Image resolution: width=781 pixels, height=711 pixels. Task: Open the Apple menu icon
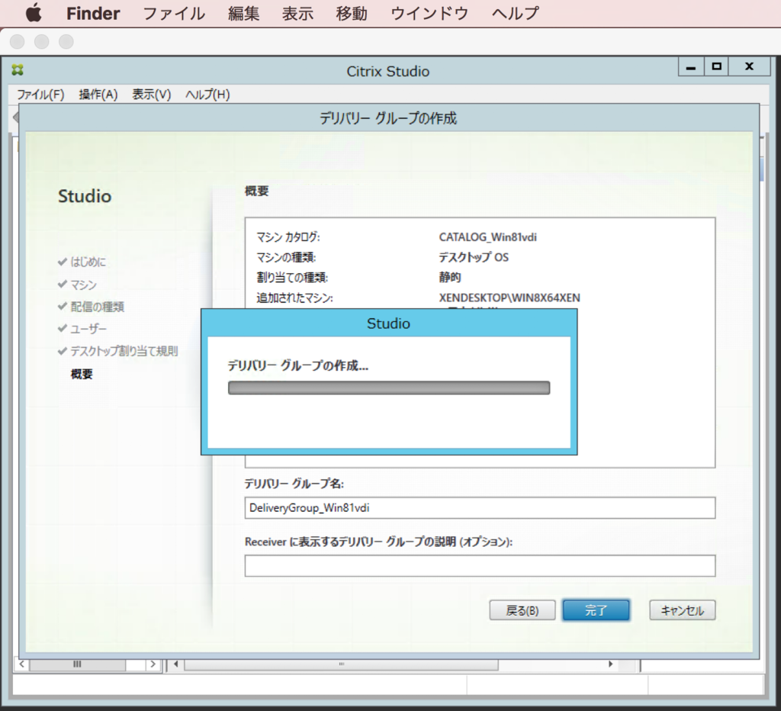(34, 12)
